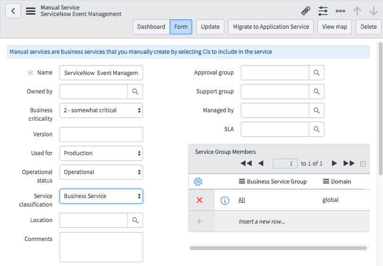The image size is (383, 266).
Task: Click the vertical page scrollbar
Action: pyautogui.click(x=381, y=108)
